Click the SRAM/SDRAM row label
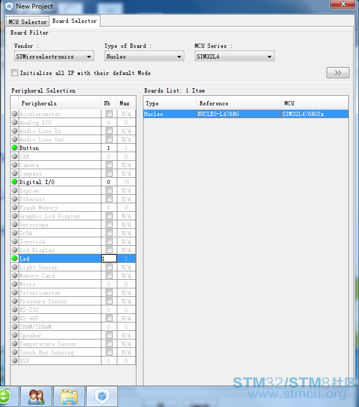The width and height of the screenshot is (359, 407). tap(35, 327)
